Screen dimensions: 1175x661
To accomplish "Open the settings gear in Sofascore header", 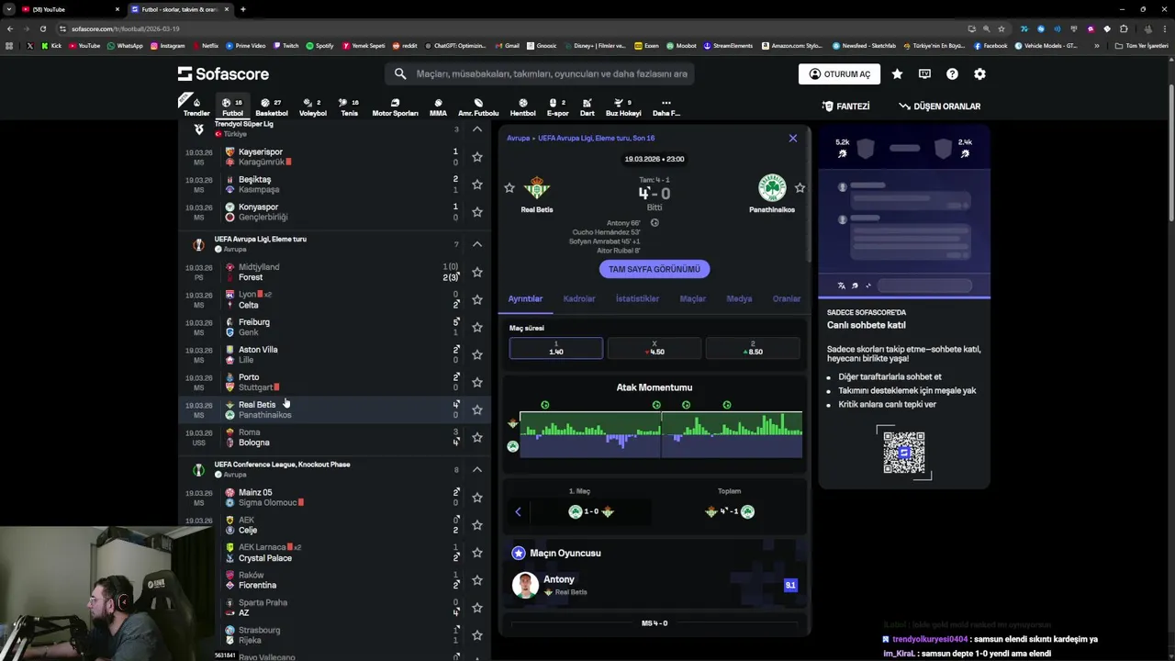I will pyautogui.click(x=979, y=74).
